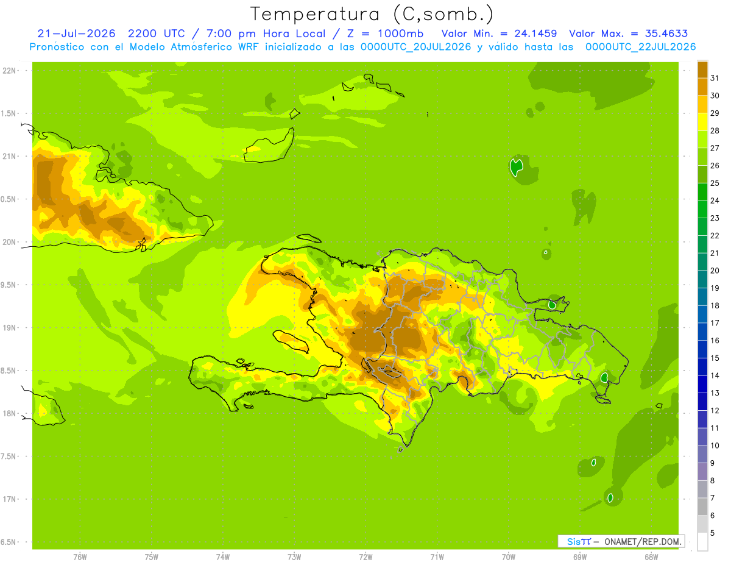Click the valid-until time "0000UTC_22JUL2026"

click(x=641, y=47)
